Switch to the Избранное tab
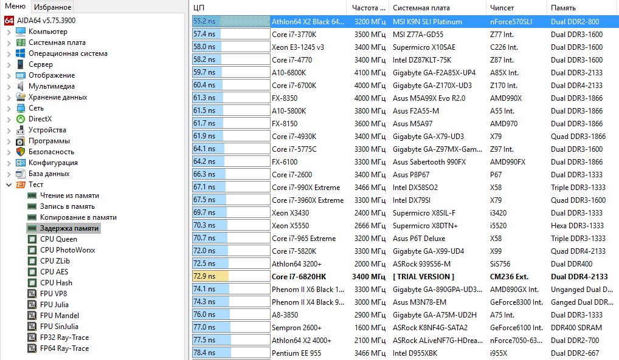This screenshot has height=360, width=619. pyautogui.click(x=52, y=7)
